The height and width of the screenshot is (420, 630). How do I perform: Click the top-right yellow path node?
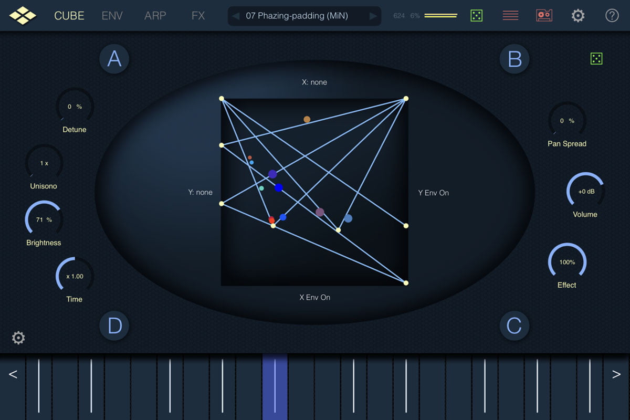click(406, 98)
